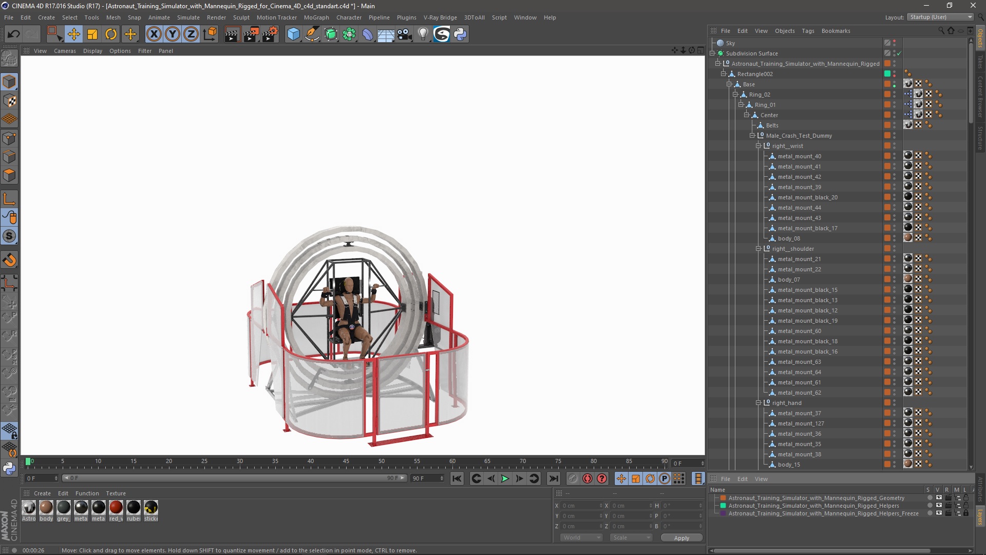This screenshot has height=555, width=986.
Task: Open Object Manager Tags menu
Action: pyautogui.click(x=808, y=31)
